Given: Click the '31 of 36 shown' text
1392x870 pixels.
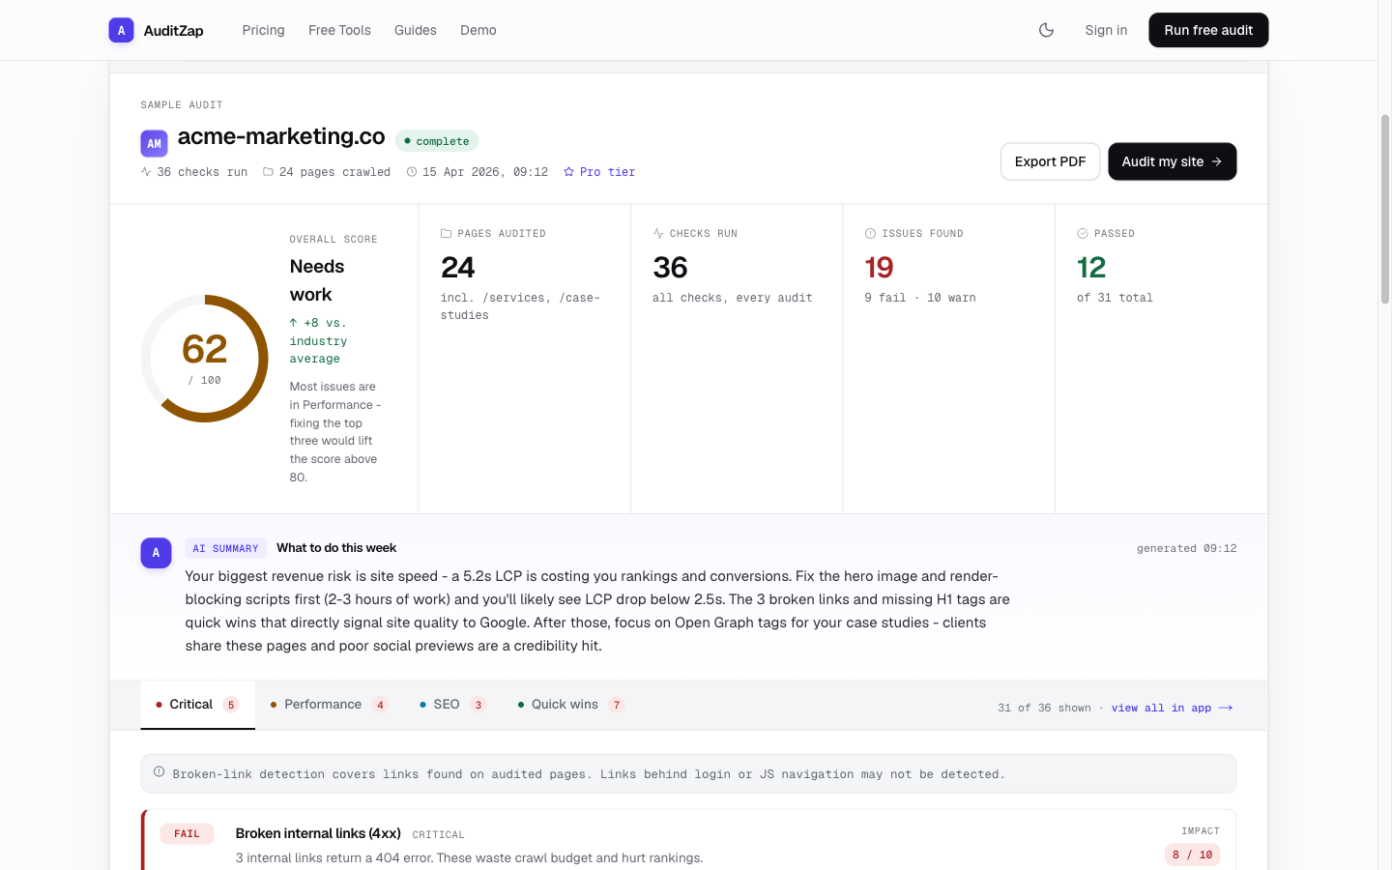Looking at the screenshot, I should 1044,708.
